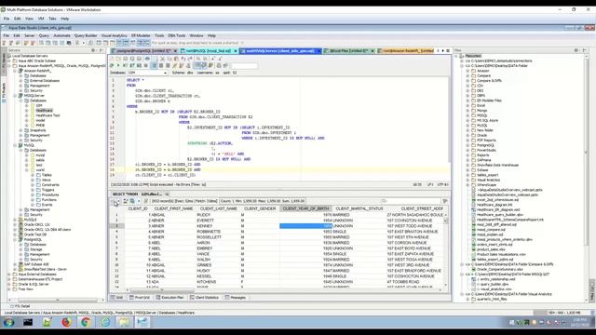The image size is (596, 335).
Task: Open the ER Modeler menu
Action: point(141,35)
